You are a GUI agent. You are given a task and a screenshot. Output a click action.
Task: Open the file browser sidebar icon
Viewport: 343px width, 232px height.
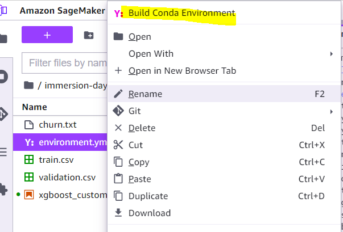coord(3,39)
